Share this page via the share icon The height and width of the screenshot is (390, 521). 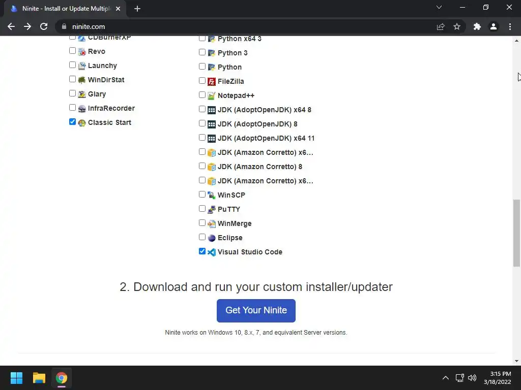441,26
